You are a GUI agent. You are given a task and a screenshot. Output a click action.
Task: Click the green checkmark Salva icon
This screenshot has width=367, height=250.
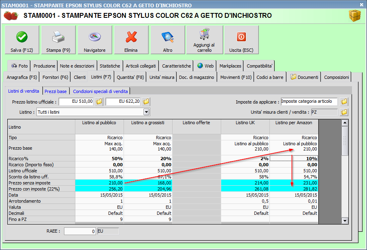(22, 37)
